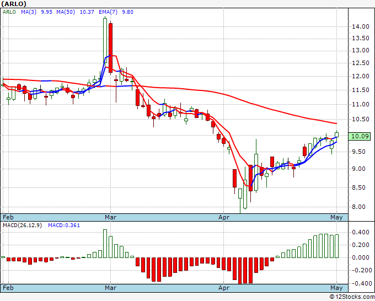
Task: Click the EMA(7) value 9.80
Action: [128, 12]
